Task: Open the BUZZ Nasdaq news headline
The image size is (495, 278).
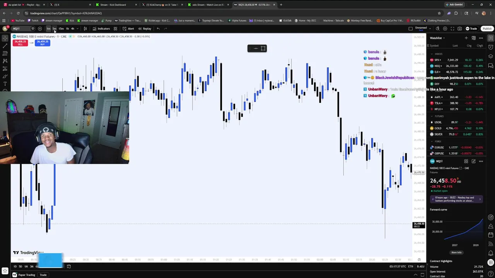Action: coord(457,199)
